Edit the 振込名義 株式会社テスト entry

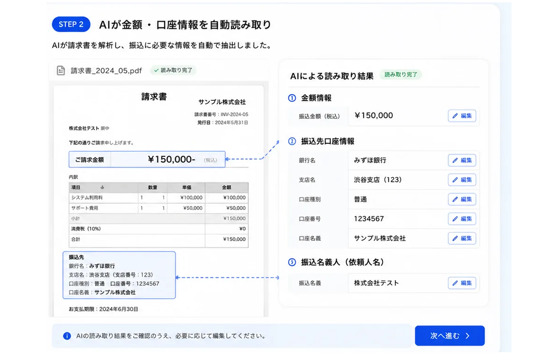click(x=462, y=283)
